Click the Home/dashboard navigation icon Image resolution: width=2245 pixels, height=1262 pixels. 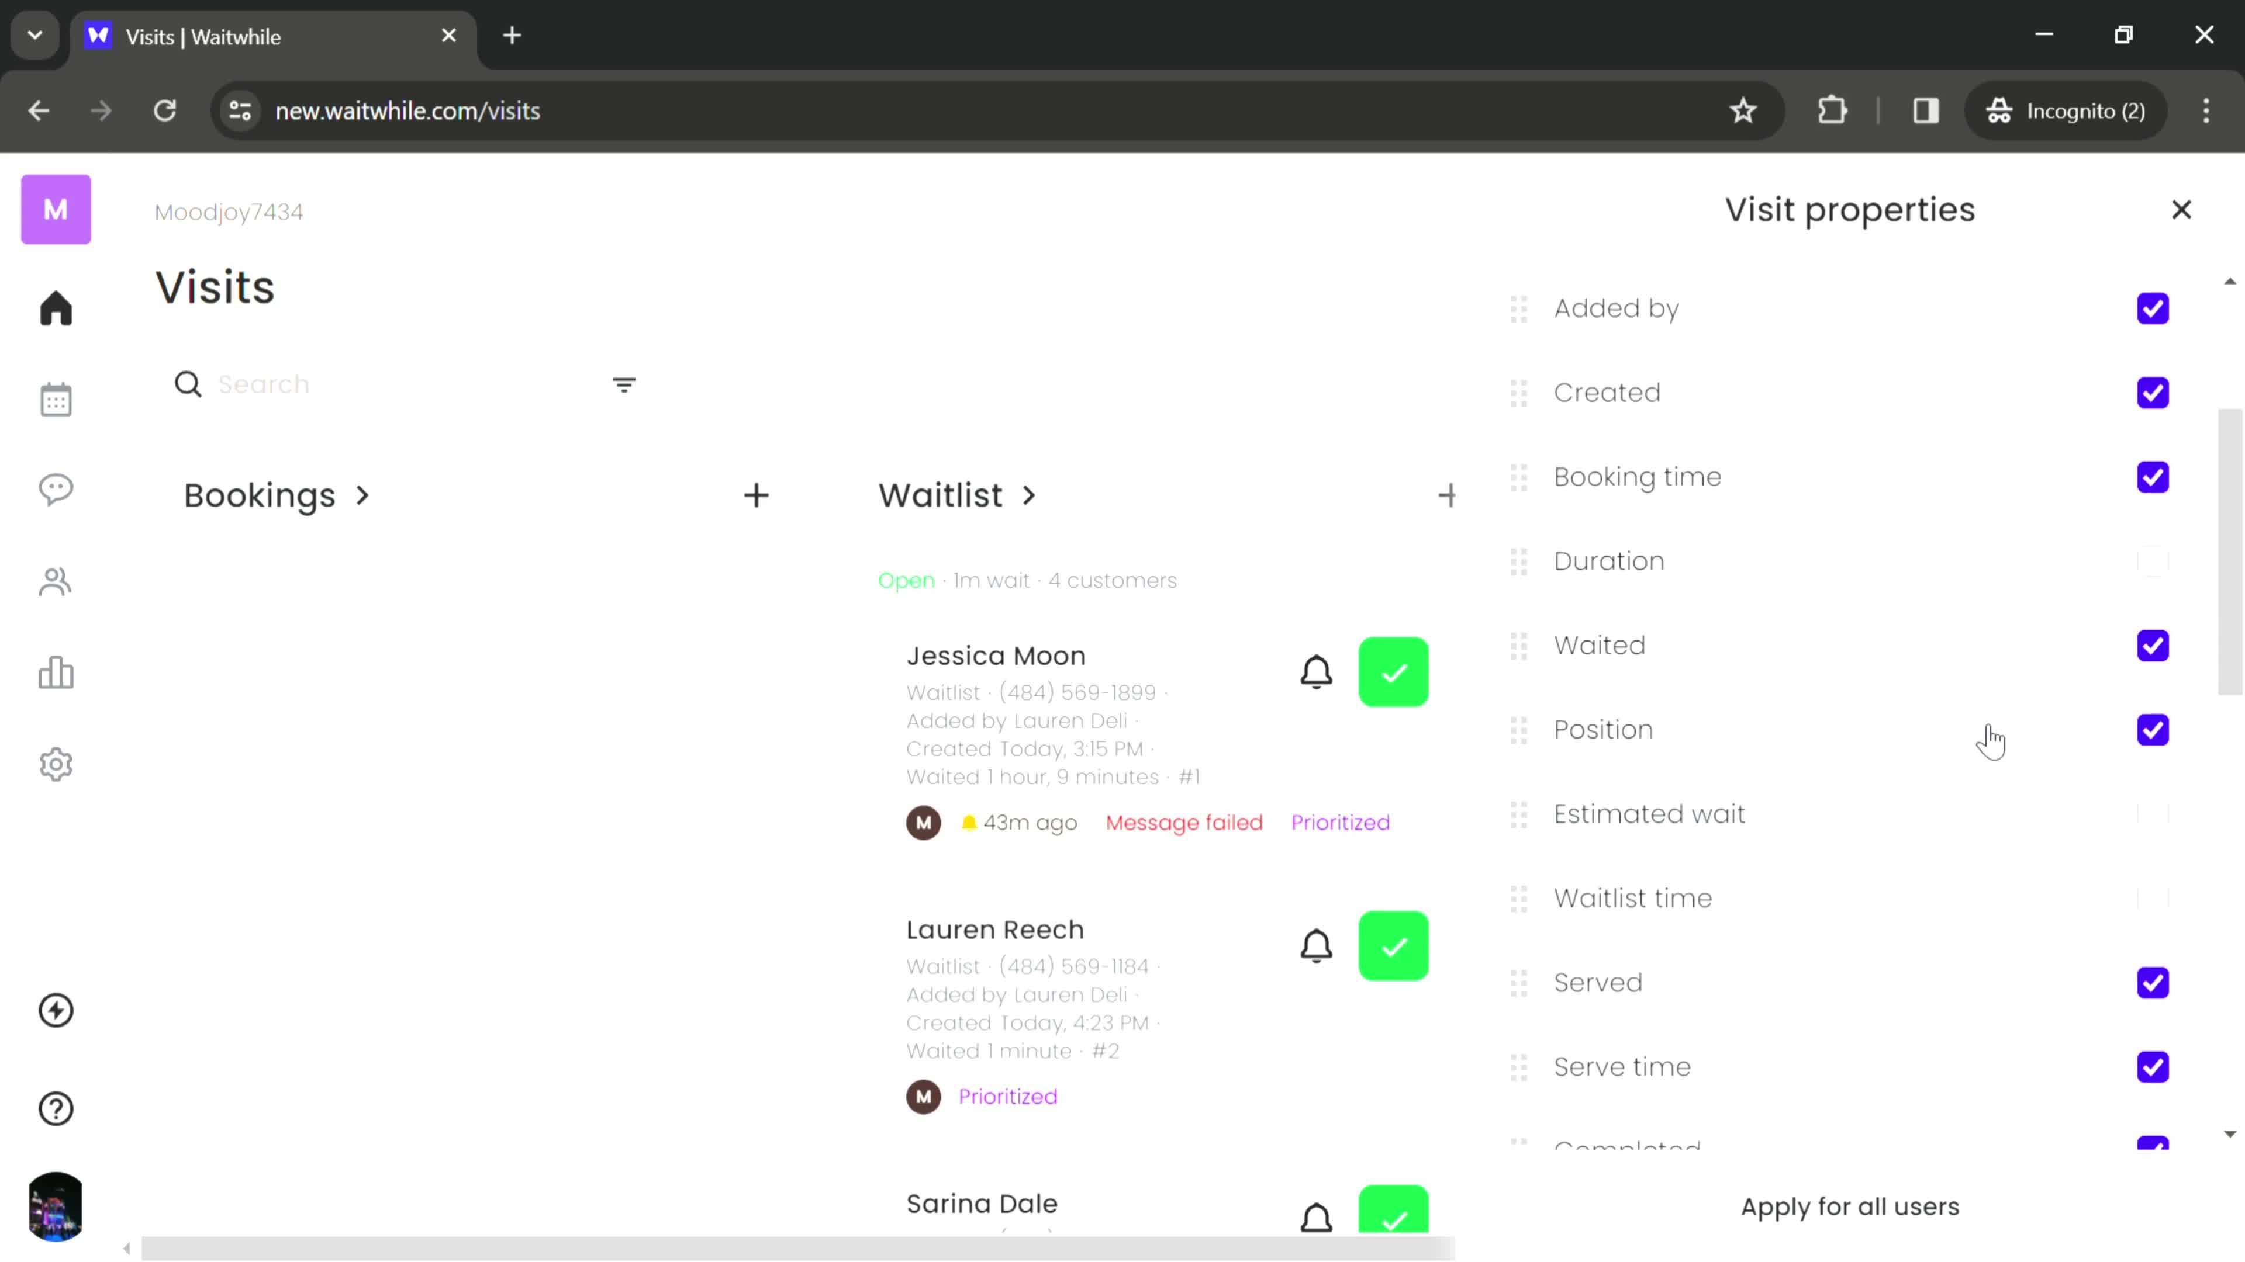pos(56,308)
